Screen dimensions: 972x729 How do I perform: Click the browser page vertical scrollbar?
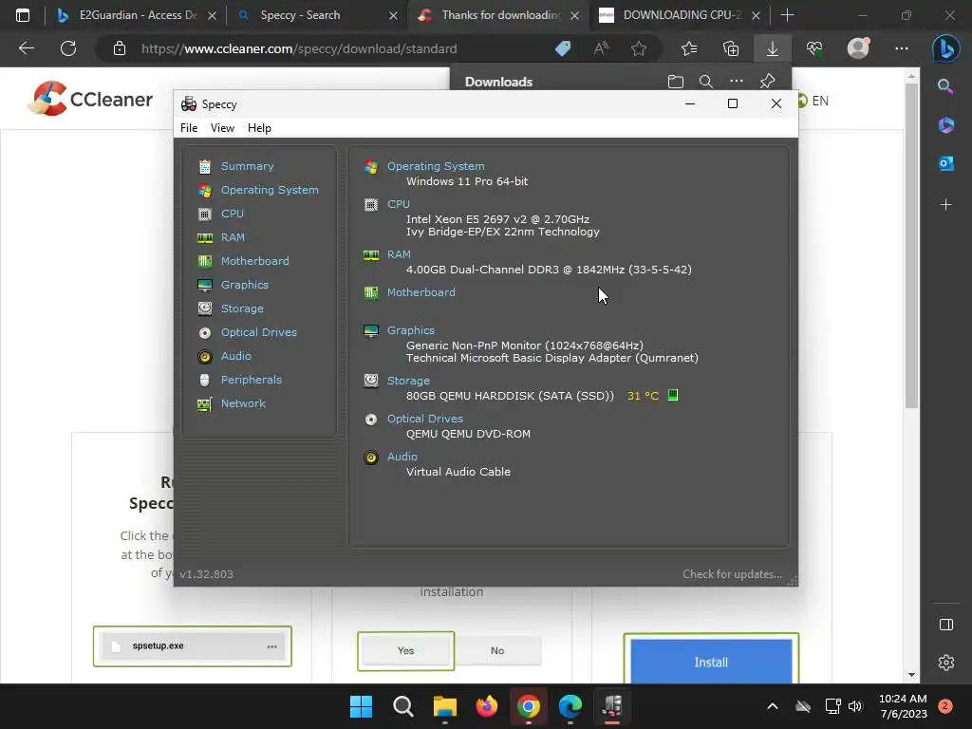pos(910,246)
